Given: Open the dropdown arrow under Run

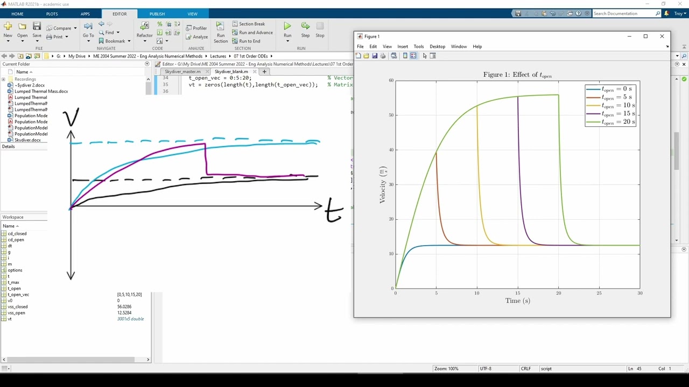Looking at the screenshot, I should pos(287,41).
